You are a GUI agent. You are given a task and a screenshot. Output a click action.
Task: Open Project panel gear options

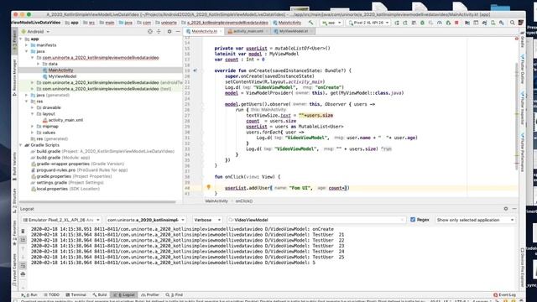pos(169,32)
